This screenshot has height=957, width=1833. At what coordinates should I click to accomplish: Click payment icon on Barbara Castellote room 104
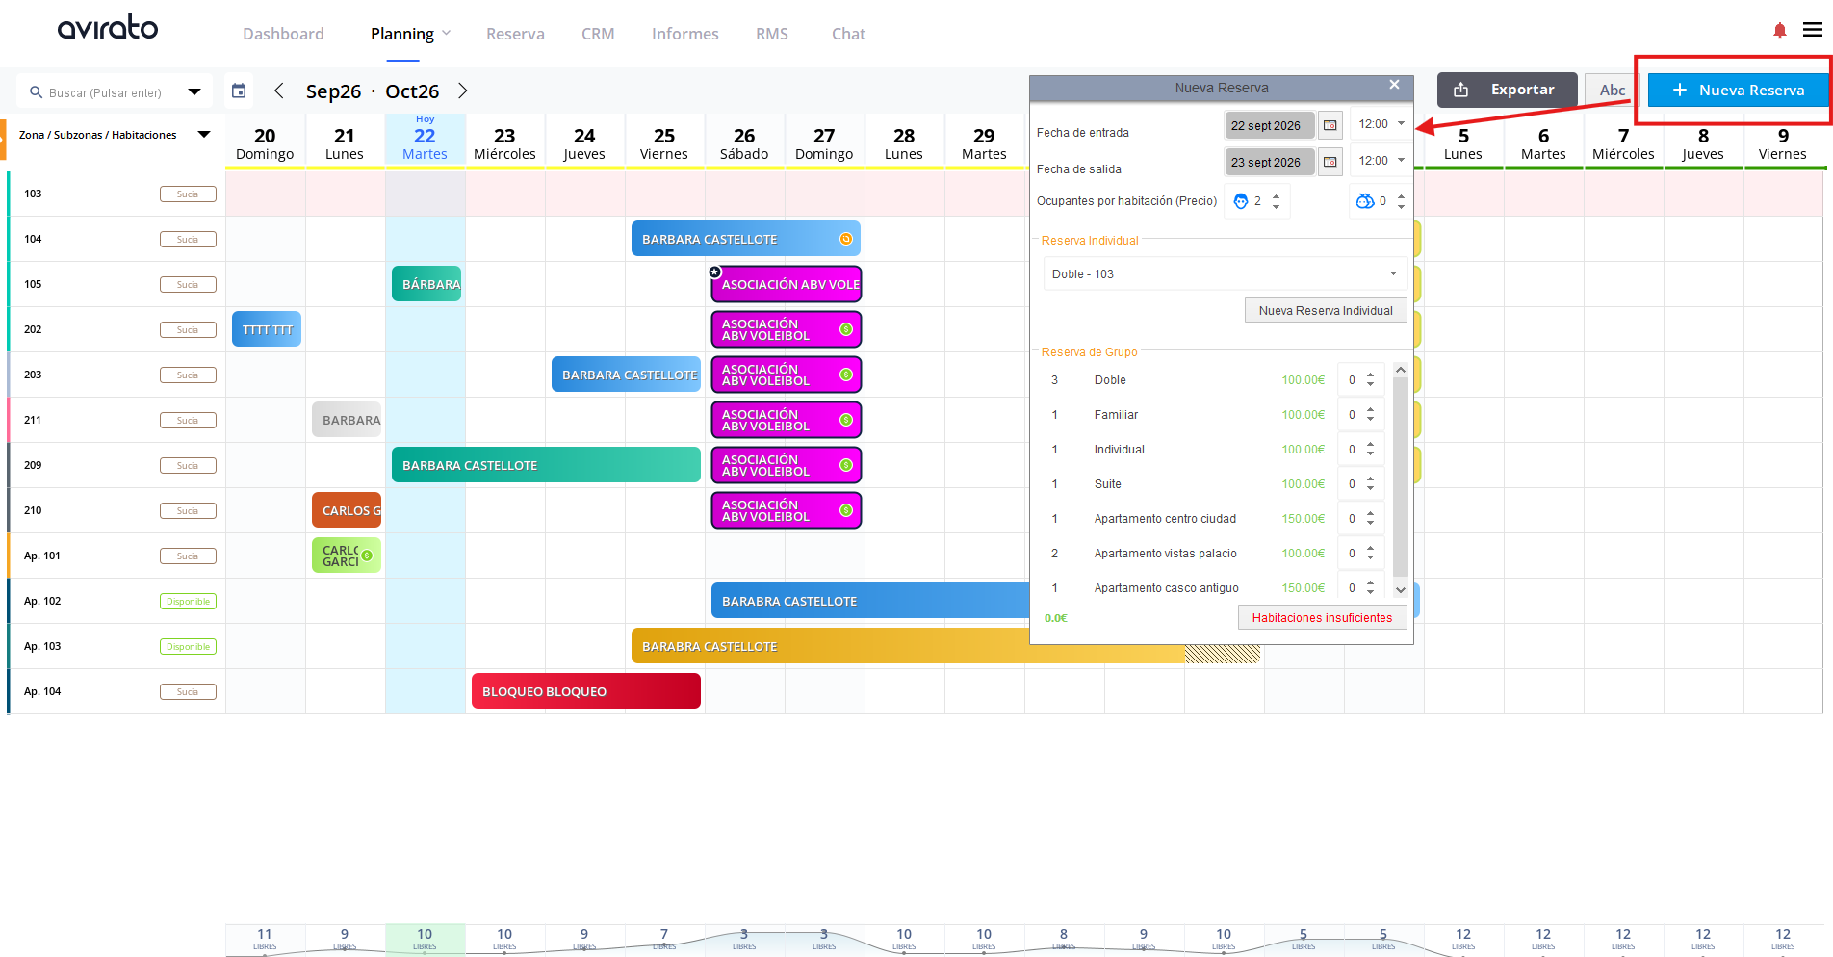(846, 239)
